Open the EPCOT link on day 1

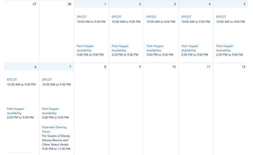click(82, 17)
